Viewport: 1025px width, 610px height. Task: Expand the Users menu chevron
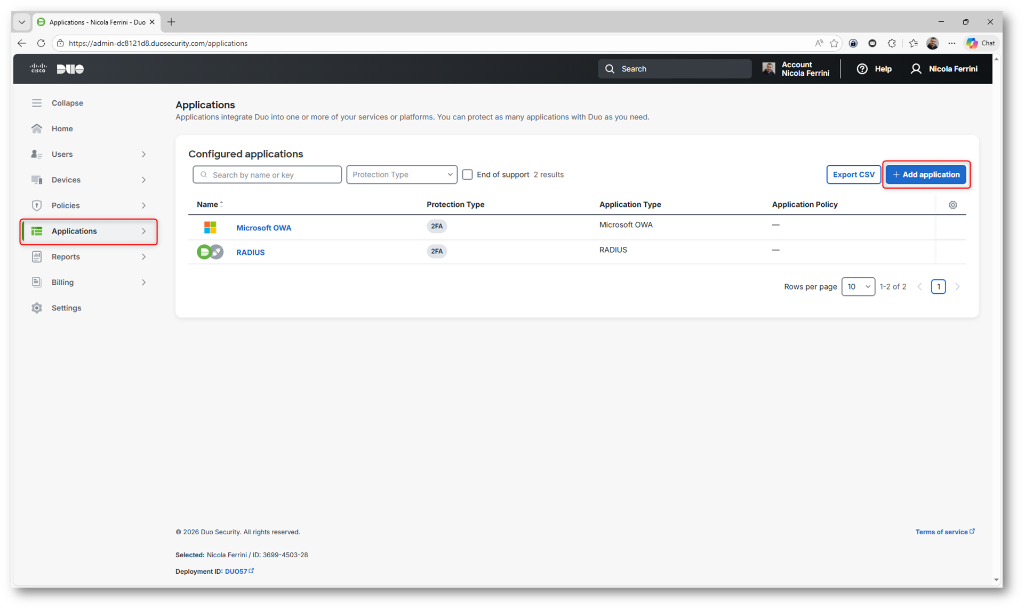click(143, 154)
